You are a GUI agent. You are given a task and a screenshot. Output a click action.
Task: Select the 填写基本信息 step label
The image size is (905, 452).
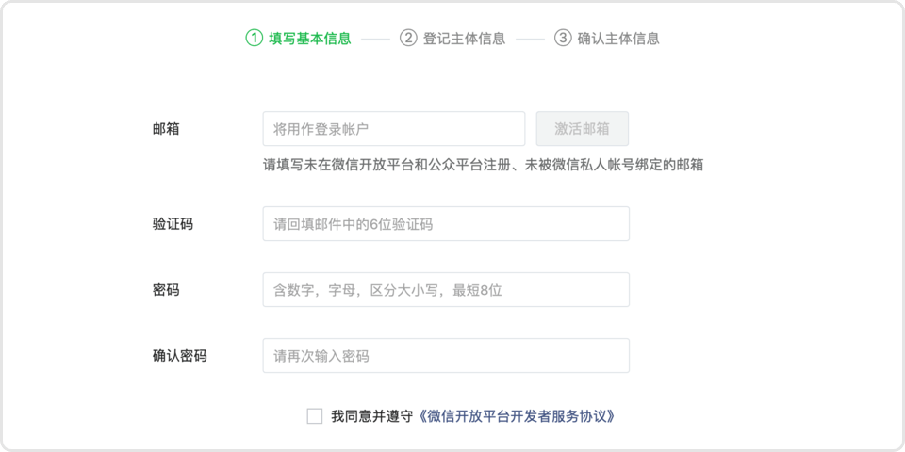(x=310, y=39)
